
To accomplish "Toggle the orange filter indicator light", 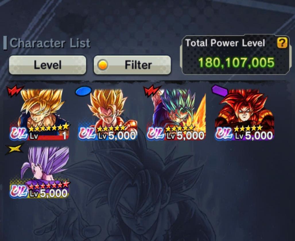I will (x=103, y=65).
